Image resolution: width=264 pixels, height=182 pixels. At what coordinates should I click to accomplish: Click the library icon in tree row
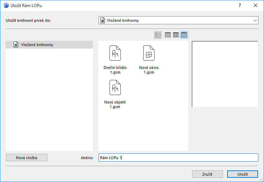(16, 45)
